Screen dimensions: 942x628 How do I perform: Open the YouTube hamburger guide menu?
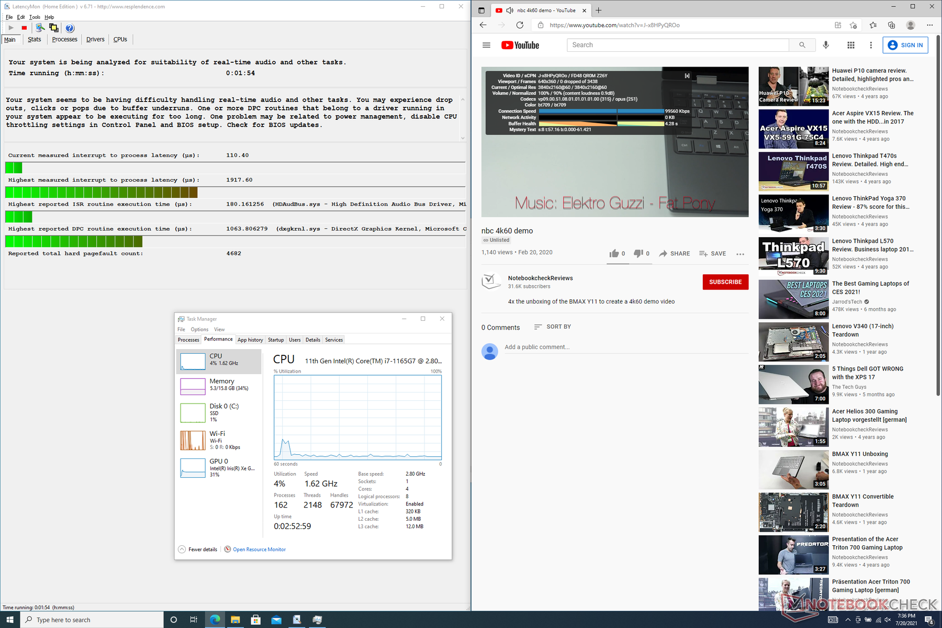click(486, 45)
